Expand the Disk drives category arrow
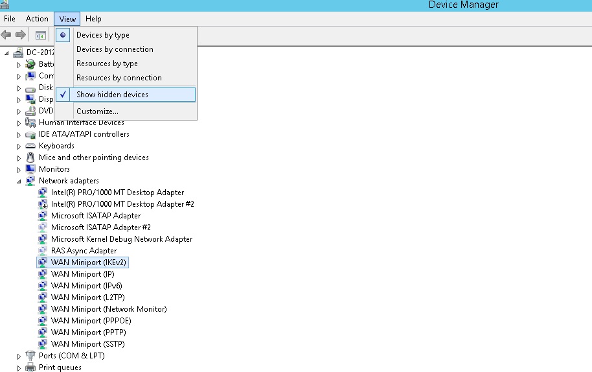Image resolution: width=592 pixels, height=372 pixels. click(19, 88)
